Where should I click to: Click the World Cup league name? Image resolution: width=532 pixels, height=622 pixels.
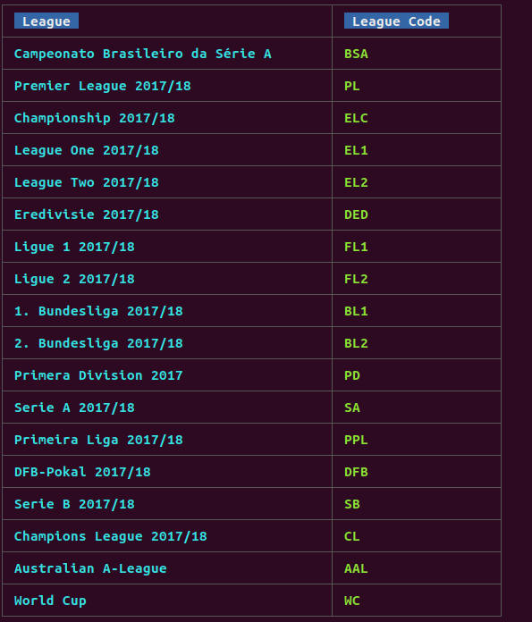[x=50, y=601]
